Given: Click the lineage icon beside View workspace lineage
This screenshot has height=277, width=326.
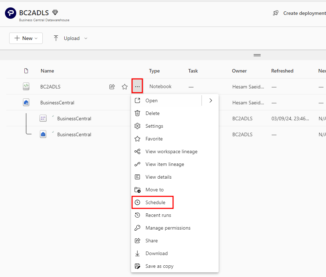Looking at the screenshot, I should [137, 151].
